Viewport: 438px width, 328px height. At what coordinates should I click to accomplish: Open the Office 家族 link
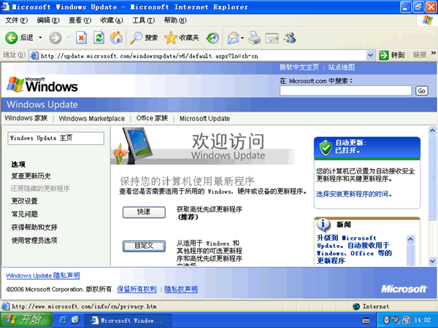[x=152, y=118]
